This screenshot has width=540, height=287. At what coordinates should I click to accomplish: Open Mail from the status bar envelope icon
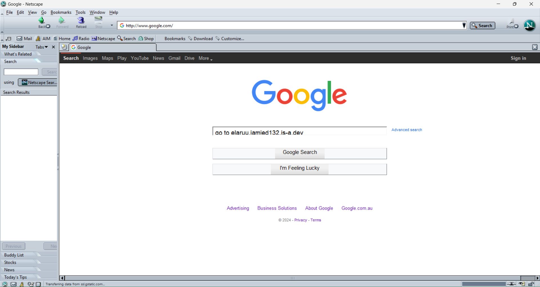pos(13,284)
